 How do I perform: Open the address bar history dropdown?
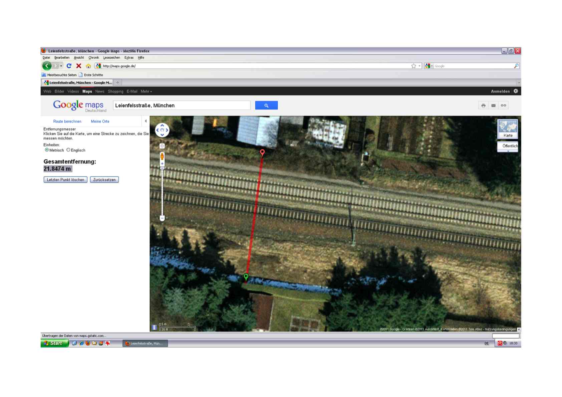tap(419, 66)
